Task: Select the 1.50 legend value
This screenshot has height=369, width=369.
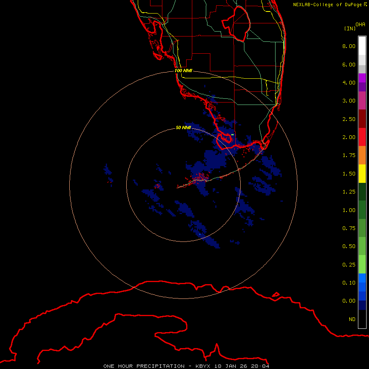Action: click(349, 174)
